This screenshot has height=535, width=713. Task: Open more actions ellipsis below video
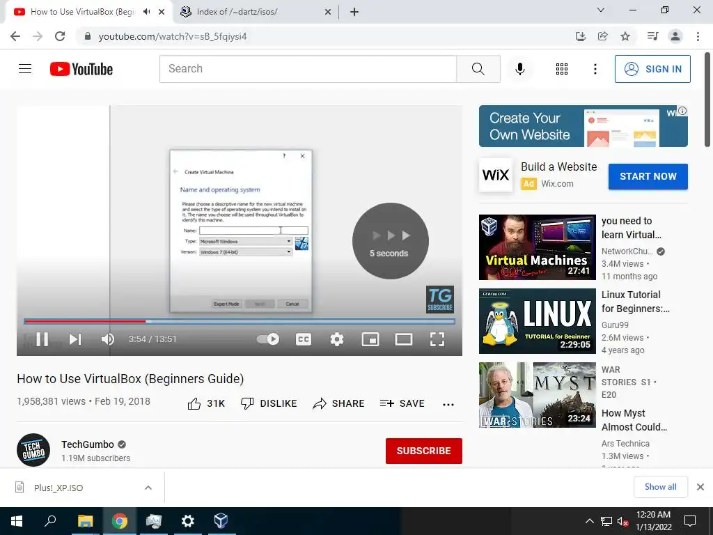[448, 405]
